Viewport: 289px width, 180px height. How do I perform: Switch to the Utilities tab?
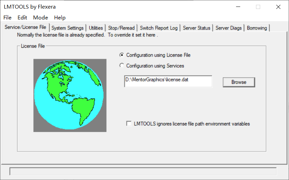point(96,28)
